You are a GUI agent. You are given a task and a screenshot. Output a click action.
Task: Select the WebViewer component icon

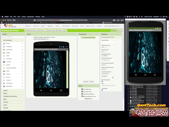4,86
